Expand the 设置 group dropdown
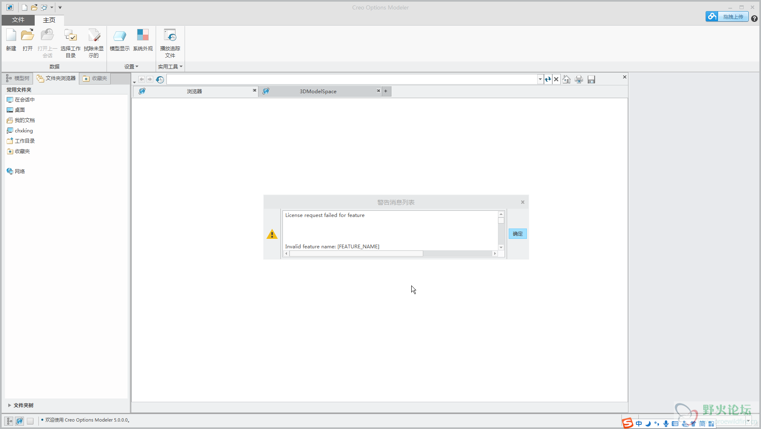Image resolution: width=761 pixels, height=429 pixels. 131,66
